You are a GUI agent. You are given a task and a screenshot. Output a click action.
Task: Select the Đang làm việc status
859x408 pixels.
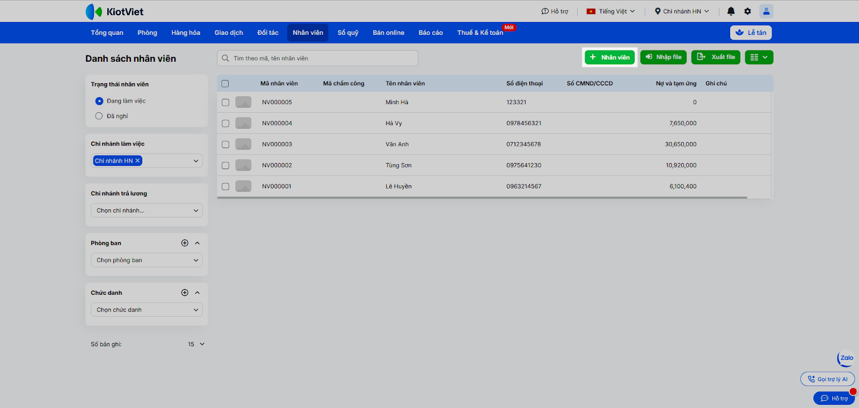tap(99, 101)
